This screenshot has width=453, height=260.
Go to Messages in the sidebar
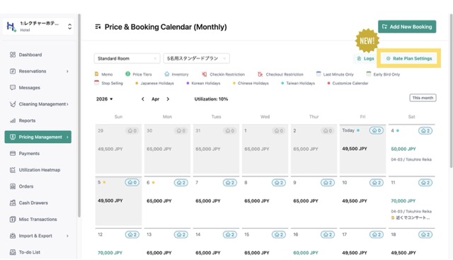38,88
